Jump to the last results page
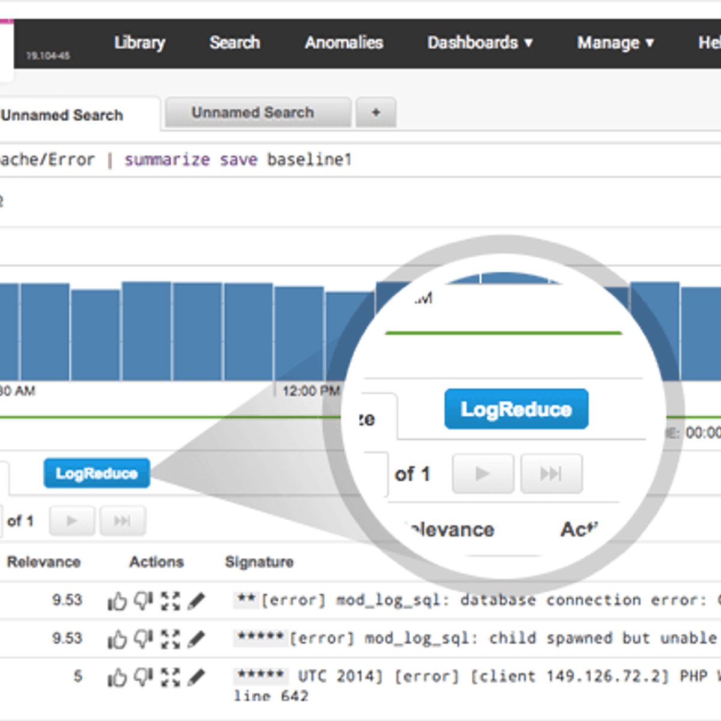 pos(123,521)
